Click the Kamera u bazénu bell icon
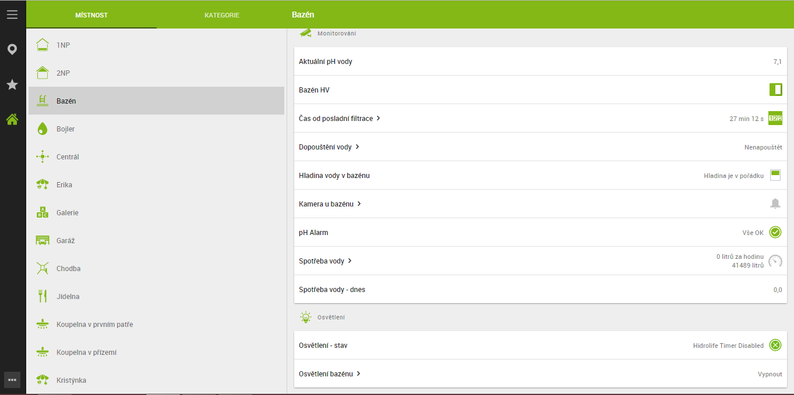 tap(775, 204)
